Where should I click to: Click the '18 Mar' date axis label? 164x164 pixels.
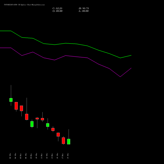pos(68,156)
